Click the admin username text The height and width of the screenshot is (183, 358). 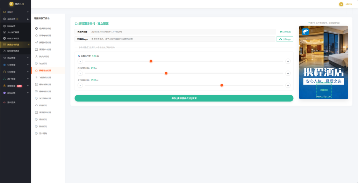click(349, 4)
